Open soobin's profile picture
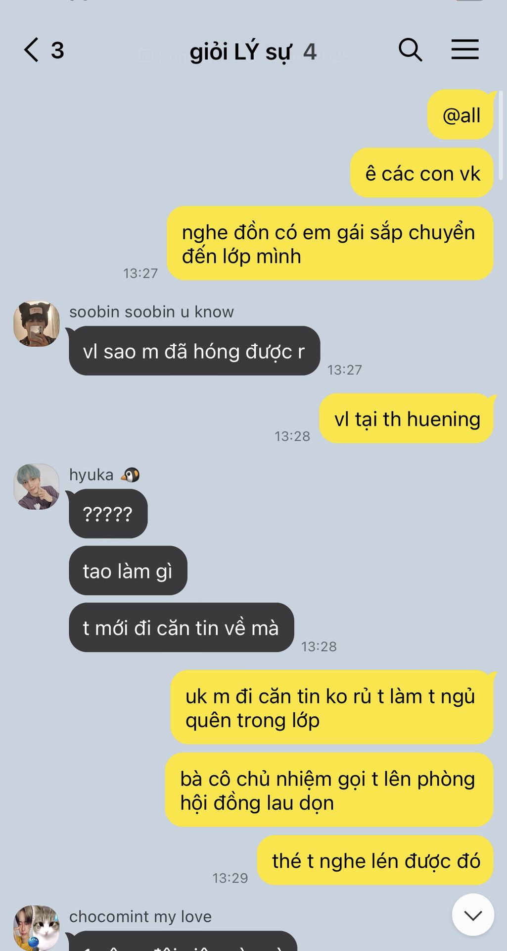The image size is (507, 951). 37,323
